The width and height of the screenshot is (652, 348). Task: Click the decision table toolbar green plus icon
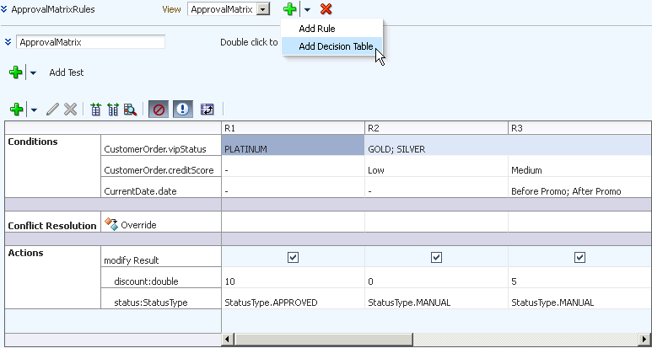16,110
